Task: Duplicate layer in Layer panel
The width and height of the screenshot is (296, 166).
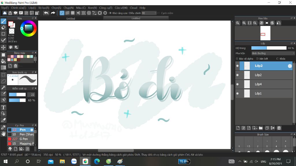Action: (x=267, y=128)
